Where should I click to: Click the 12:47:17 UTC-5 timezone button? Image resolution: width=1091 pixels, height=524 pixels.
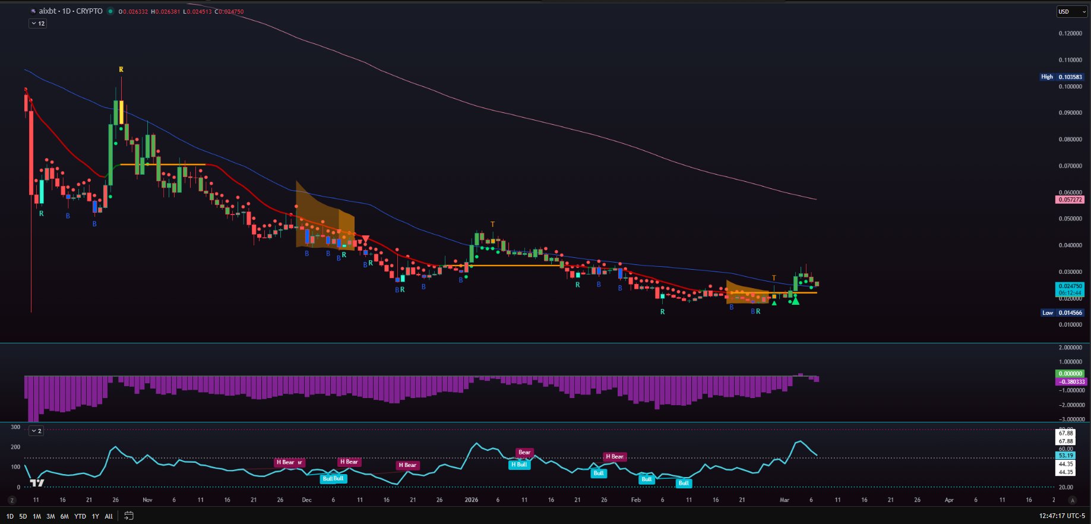(x=1061, y=516)
